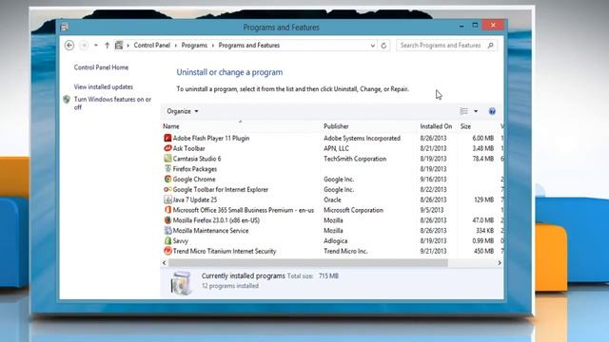Select the Ask Toolbar icon

pos(167,148)
